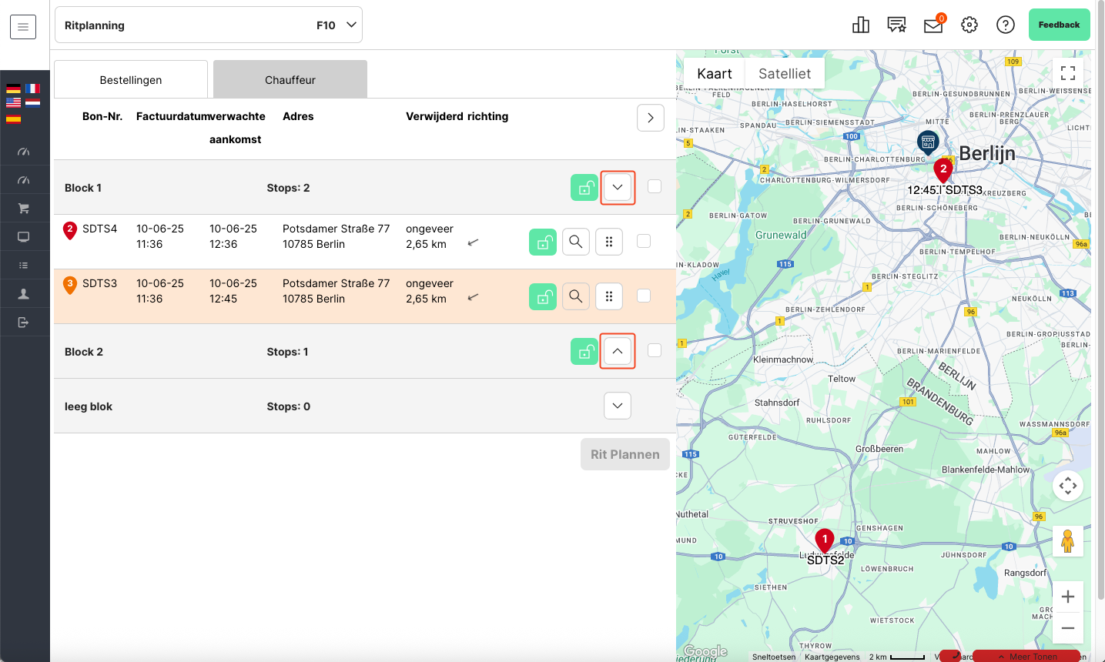The height and width of the screenshot is (662, 1105).
Task: Click the SDTS4 order number
Action: [100, 229]
